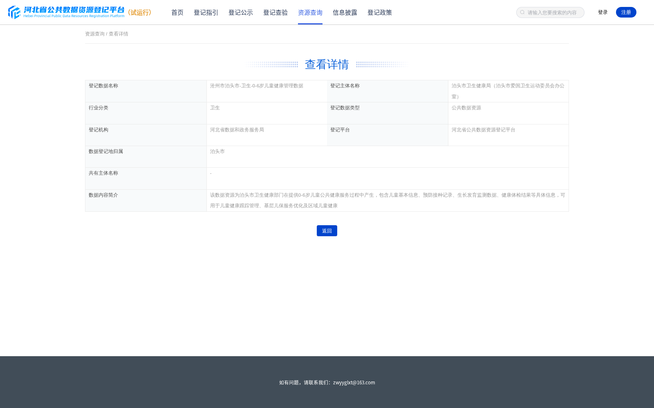Click the （试运行） label beside the logo

click(140, 13)
